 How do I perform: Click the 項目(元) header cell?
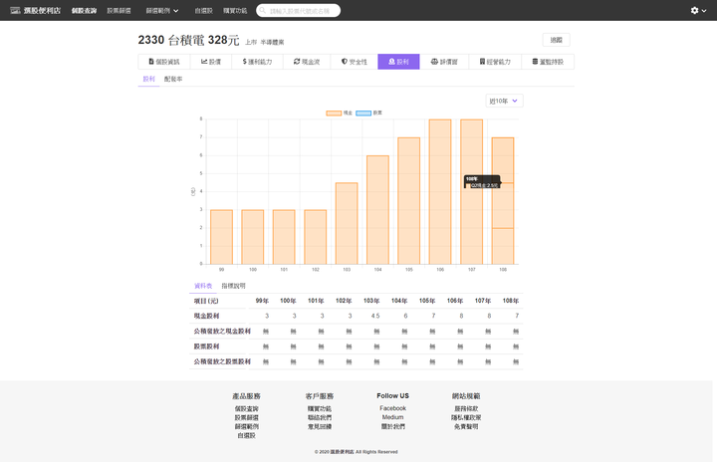(206, 301)
